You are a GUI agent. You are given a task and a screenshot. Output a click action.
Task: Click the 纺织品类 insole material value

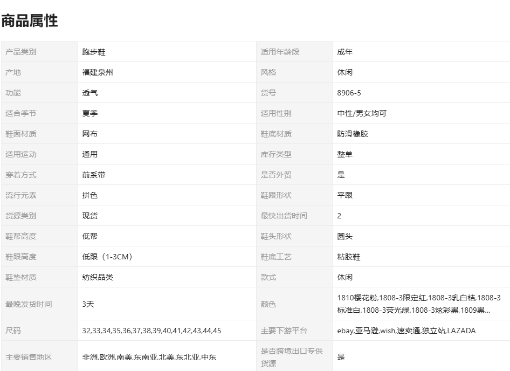[x=98, y=277]
